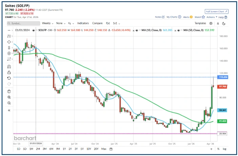Remove the MA (10, Close, 0) indicator
The width and height of the screenshot is (238, 156).
pyautogui.click(x=134, y=30)
